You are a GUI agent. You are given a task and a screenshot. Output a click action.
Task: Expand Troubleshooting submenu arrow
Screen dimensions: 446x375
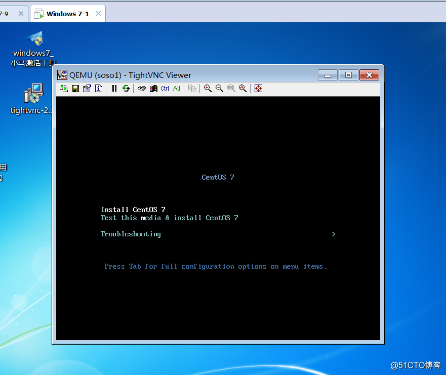pos(334,234)
